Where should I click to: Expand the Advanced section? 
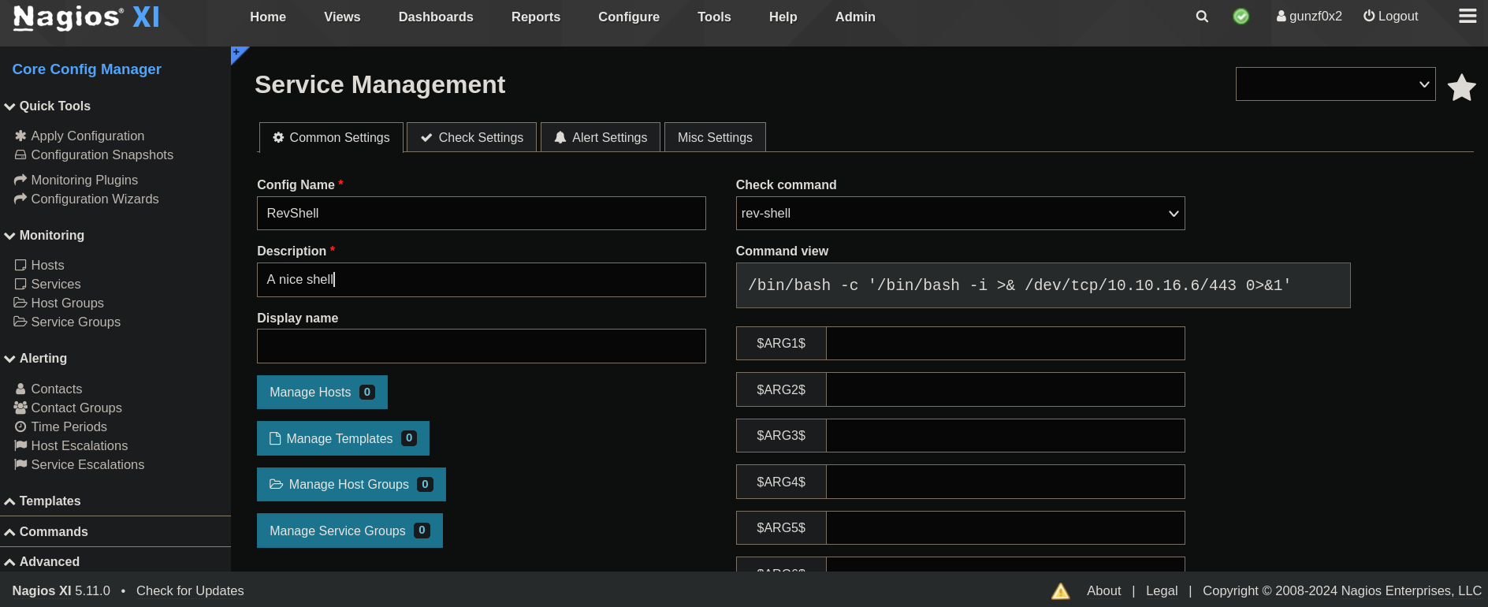(42, 561)
